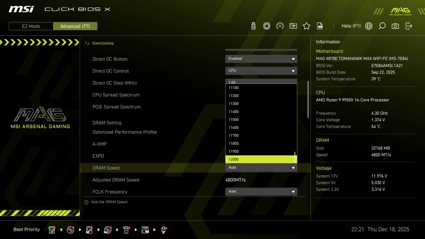Click the CPU chip icon in toolbar
Viewport: 425px width, 239px height.
click(266, 26)
